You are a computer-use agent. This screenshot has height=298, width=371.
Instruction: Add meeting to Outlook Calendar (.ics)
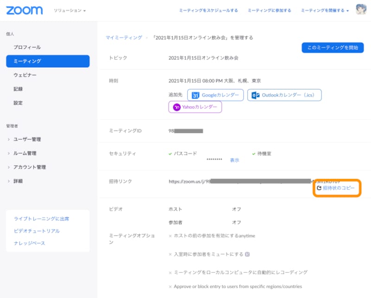(x=284, y=95)
